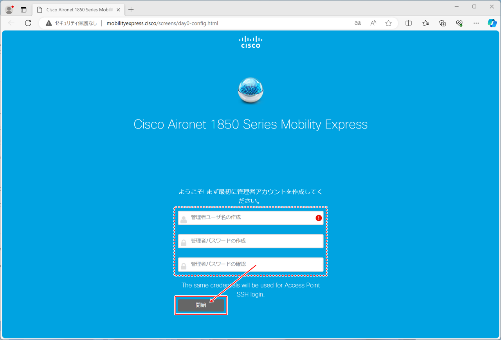501x340 pixels.
Task: Click the 開始 start button
Action: point(201,305)
